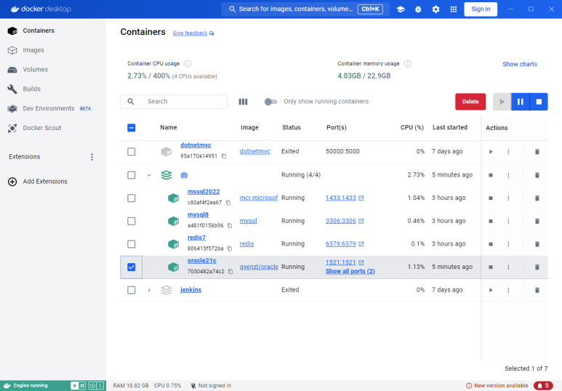Viewport: 562px width, 391px height.
Task: Toggle the select-all header checkbox
Action: (x=131, y=128)
